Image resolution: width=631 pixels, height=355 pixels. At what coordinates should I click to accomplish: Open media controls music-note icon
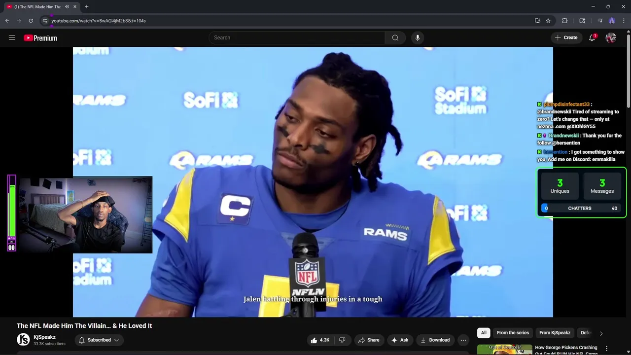600,21
